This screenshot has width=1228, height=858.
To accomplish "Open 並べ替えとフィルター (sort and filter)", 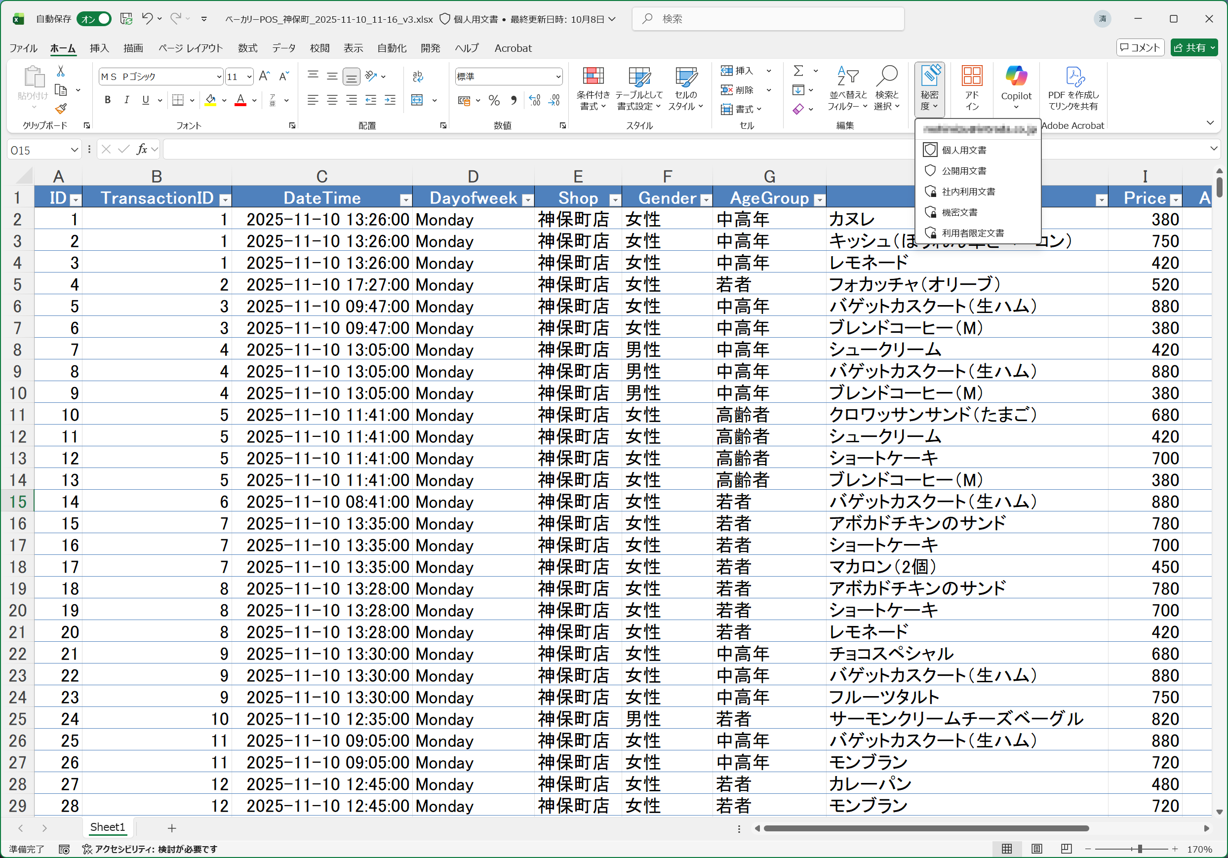I will point(846,88).
